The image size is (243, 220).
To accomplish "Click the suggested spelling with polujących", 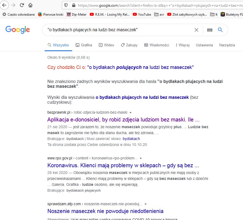I will click(x=140, y=67).
